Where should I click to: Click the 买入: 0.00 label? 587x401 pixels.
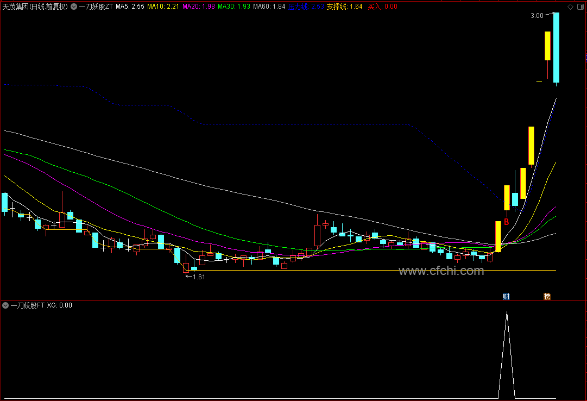(383, 7)
